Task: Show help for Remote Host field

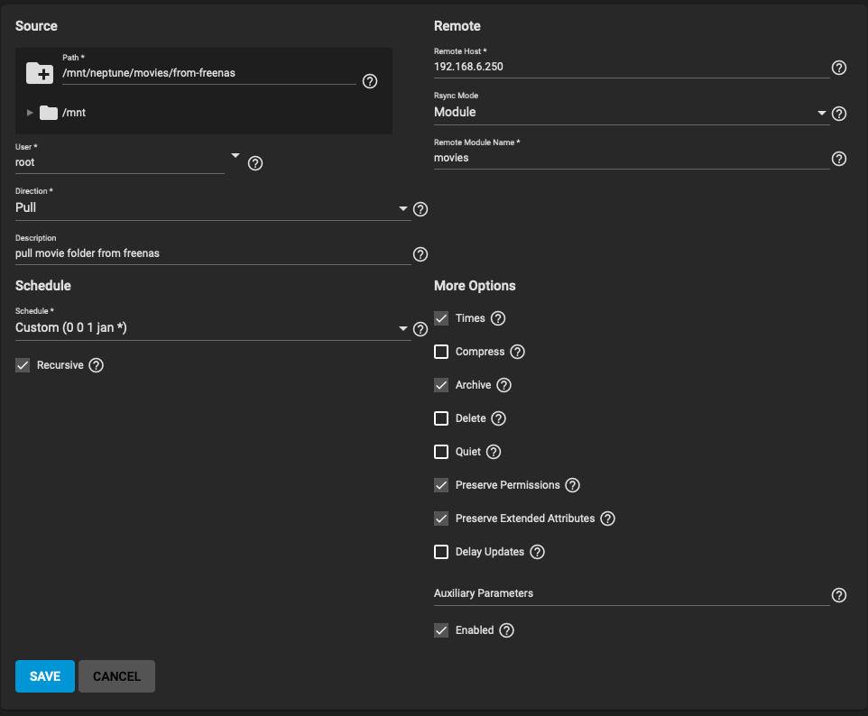Action: 839,68
